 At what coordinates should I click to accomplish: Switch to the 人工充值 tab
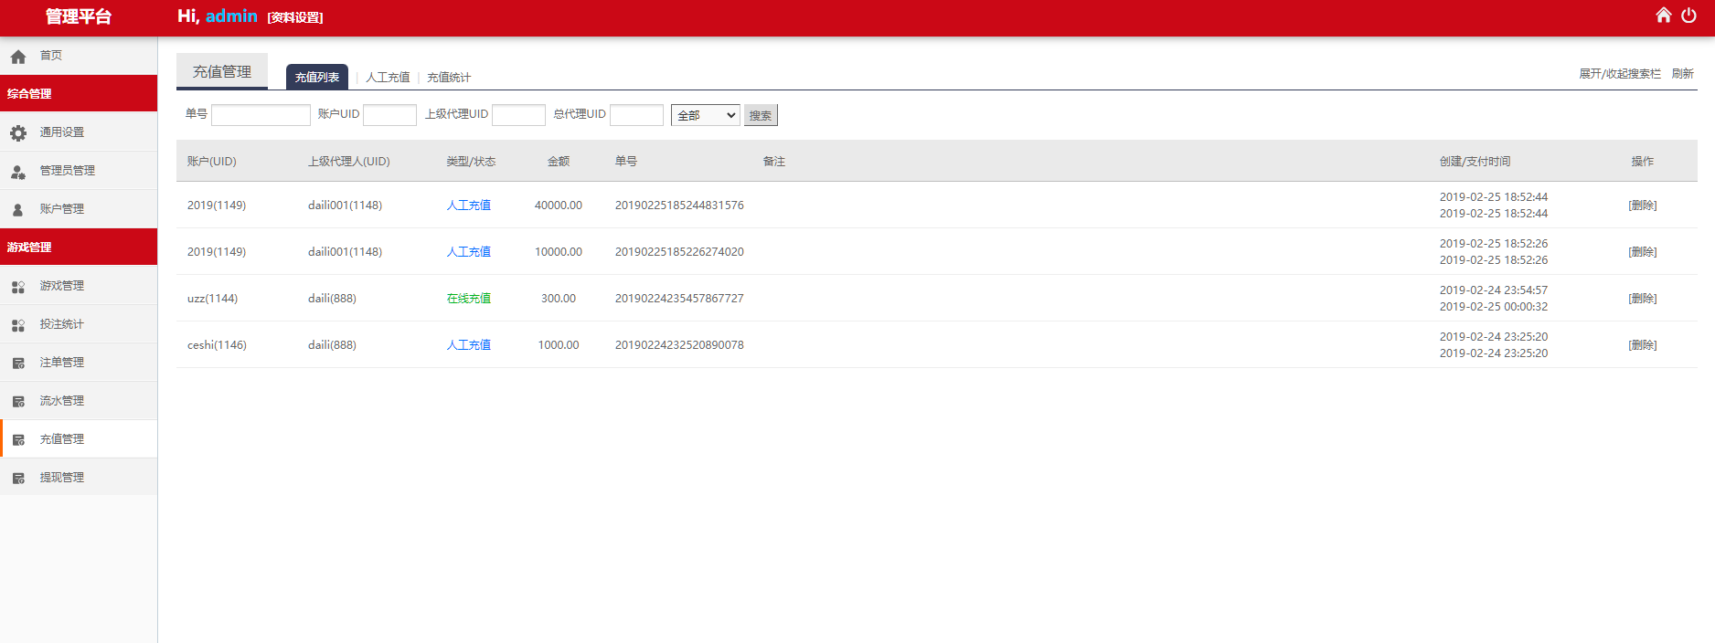point(388,78)
